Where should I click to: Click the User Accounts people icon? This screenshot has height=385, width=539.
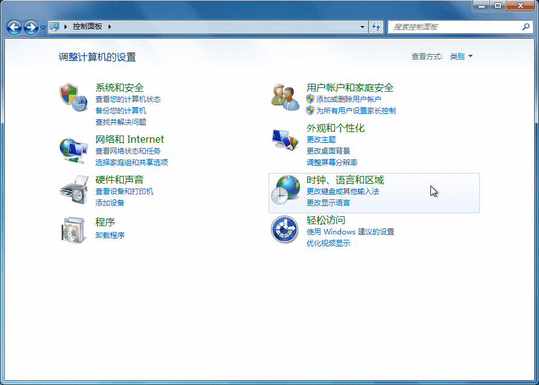coord(285,98)
